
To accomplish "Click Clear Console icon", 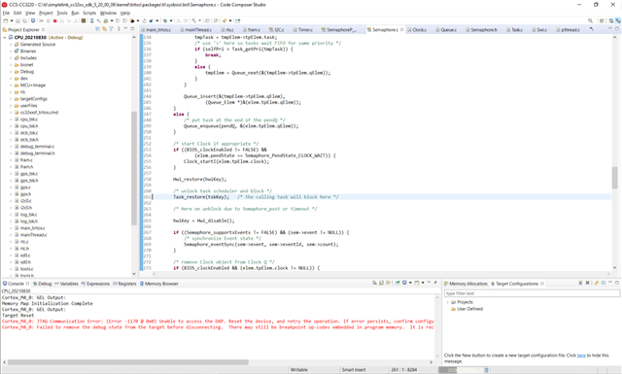I will (x=374, y=283).
